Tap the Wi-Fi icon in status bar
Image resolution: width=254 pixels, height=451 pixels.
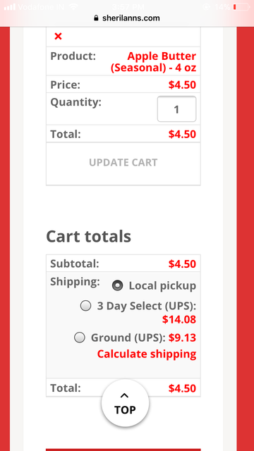click(x=73, y=6)
